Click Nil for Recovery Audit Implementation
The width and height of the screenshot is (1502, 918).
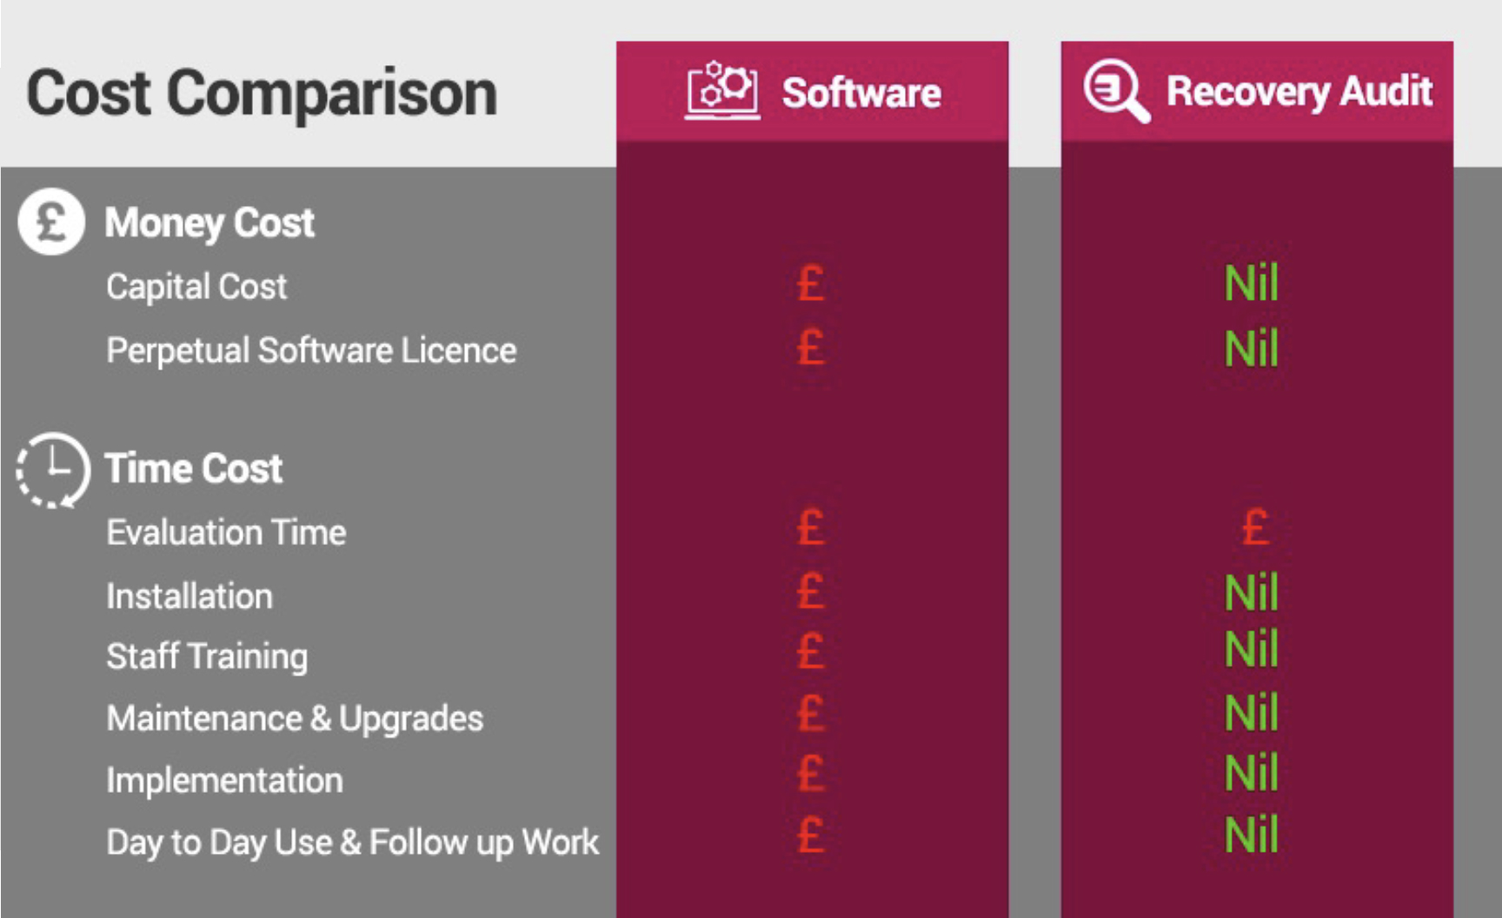(1252, 773)
